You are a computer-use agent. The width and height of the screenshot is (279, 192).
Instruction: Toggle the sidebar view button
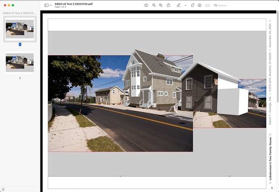[x=46, y=5]
